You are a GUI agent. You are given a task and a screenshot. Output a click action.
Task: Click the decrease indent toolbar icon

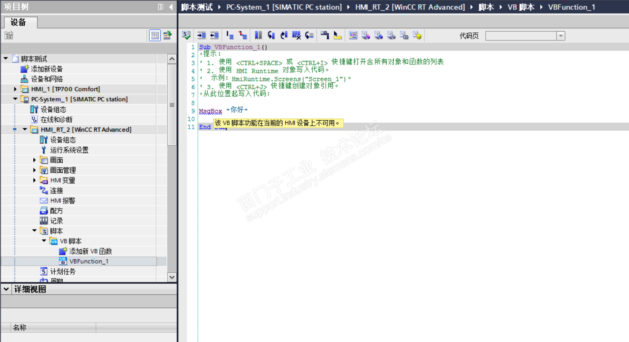click(214, 35)
